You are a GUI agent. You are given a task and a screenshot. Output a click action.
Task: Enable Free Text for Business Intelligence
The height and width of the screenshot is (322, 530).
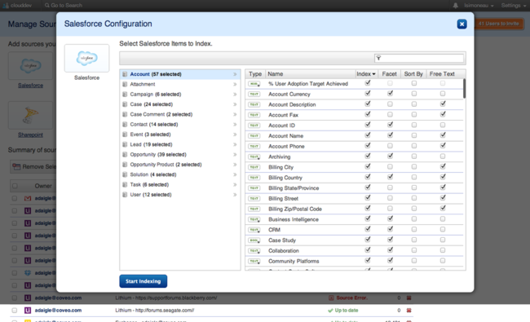tap(443, 219)
